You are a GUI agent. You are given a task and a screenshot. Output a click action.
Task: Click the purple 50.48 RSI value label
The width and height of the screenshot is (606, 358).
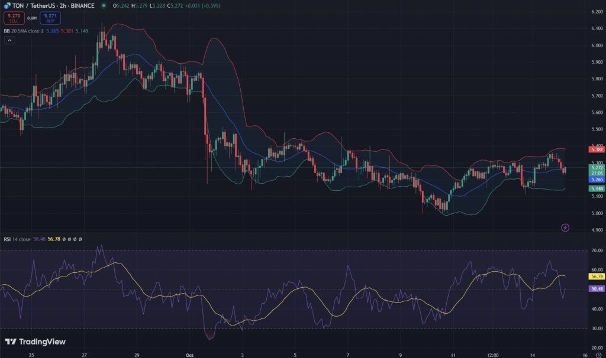596,289
